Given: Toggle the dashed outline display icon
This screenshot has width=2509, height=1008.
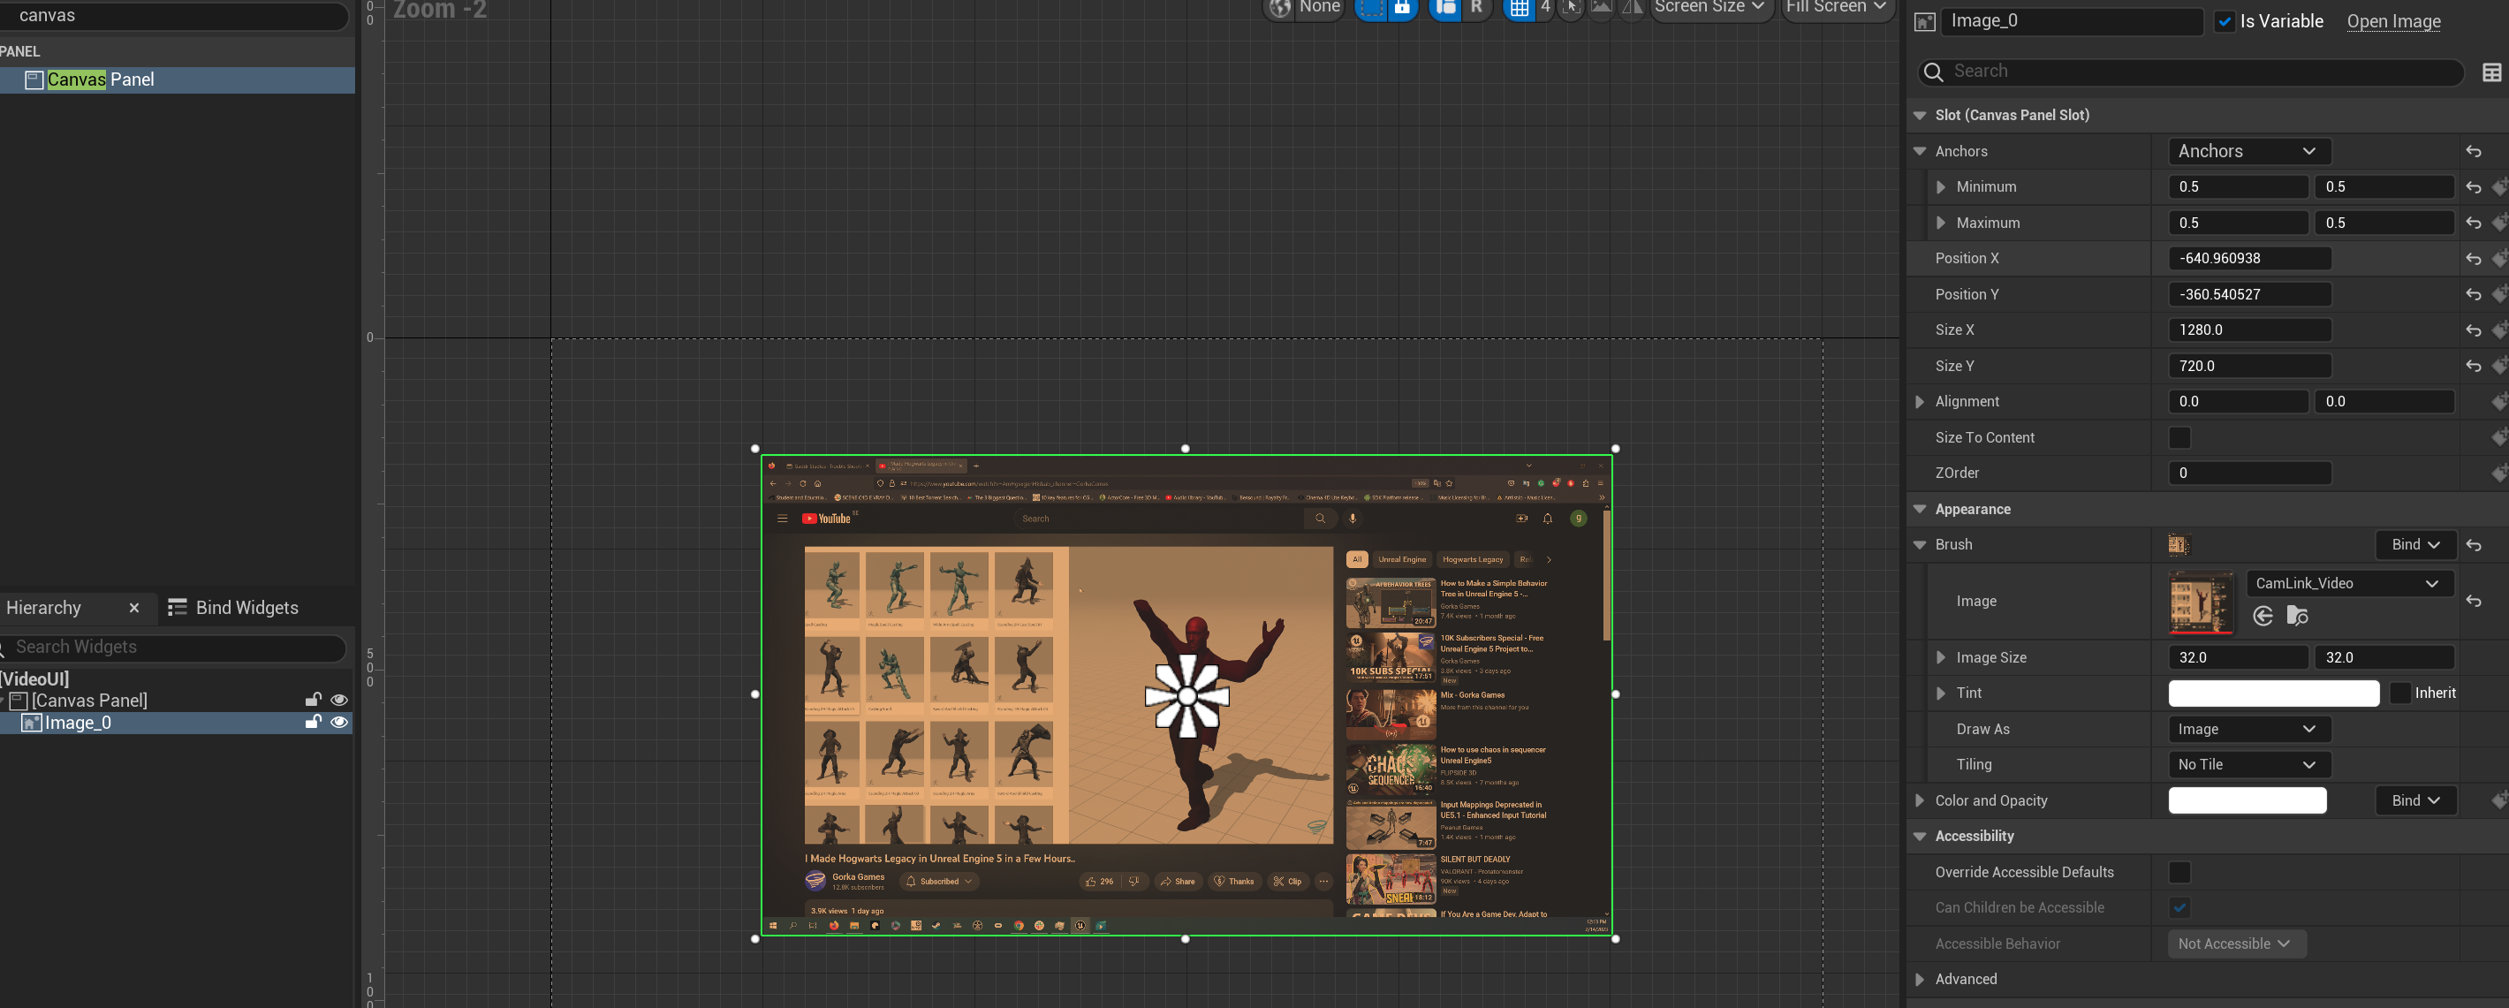Looking at the screenshot, I should coord(1370,8).
